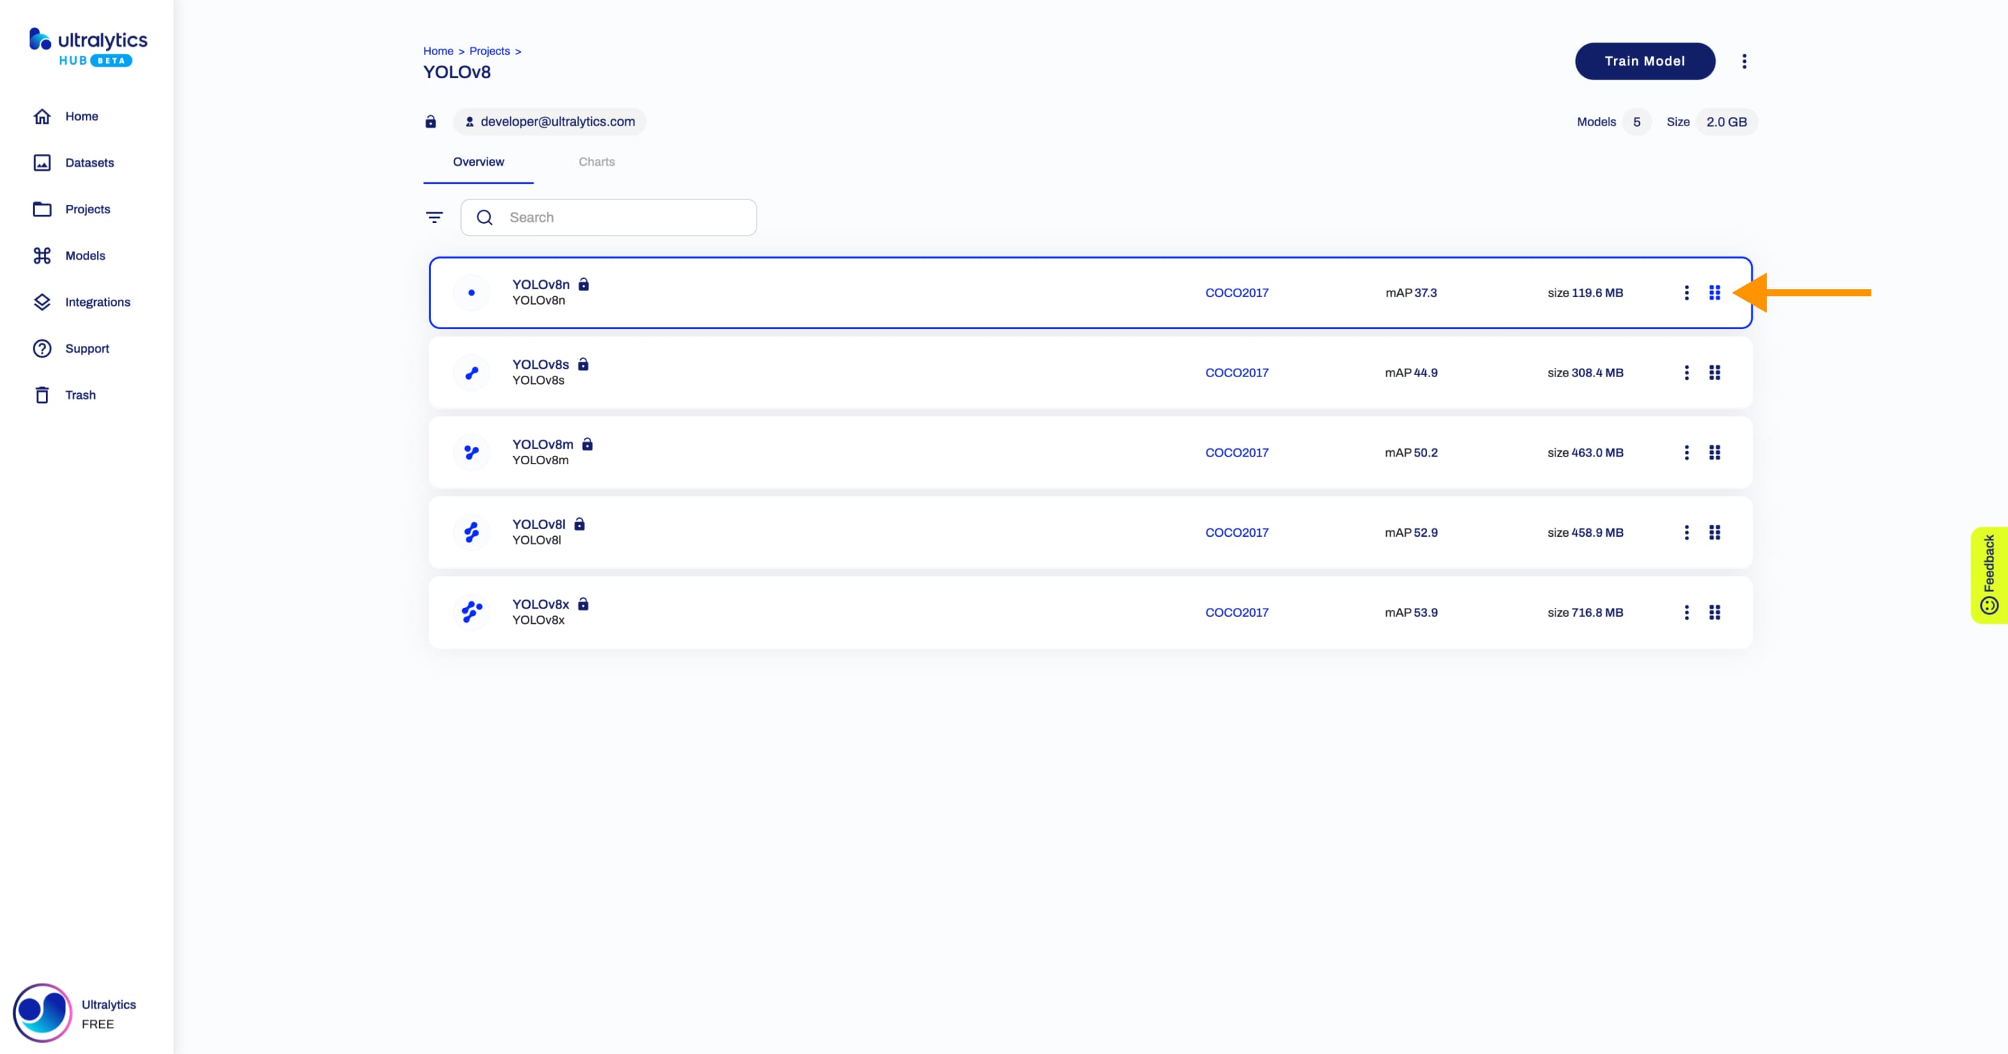This screenshot has height=1054, width=2008.
Task: Click the COCO2017 link for YOLOv8m
Action: pos(1236,451)
